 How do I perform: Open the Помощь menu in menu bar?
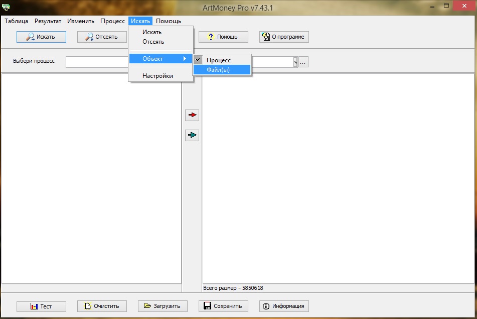click(x=169, y=21)
